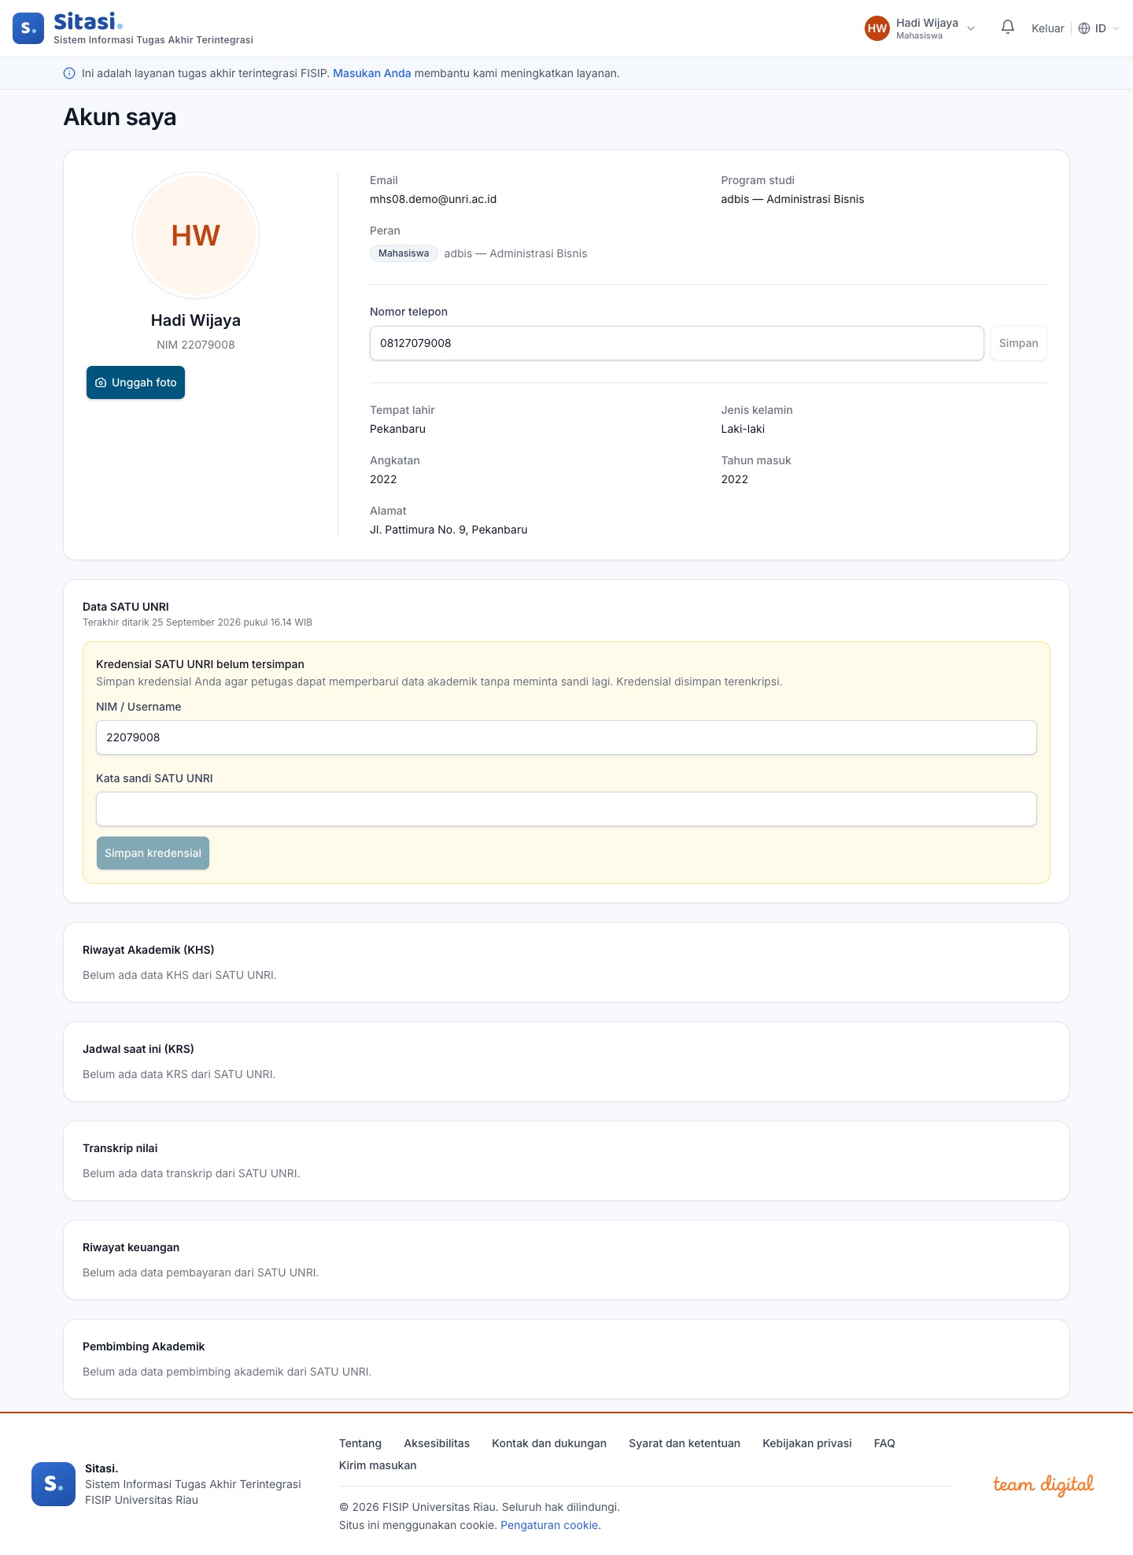This screenshot has width=1133, height=1555.
Task: Click the Sitasi logo in footer
Action: pos(54,1484)
